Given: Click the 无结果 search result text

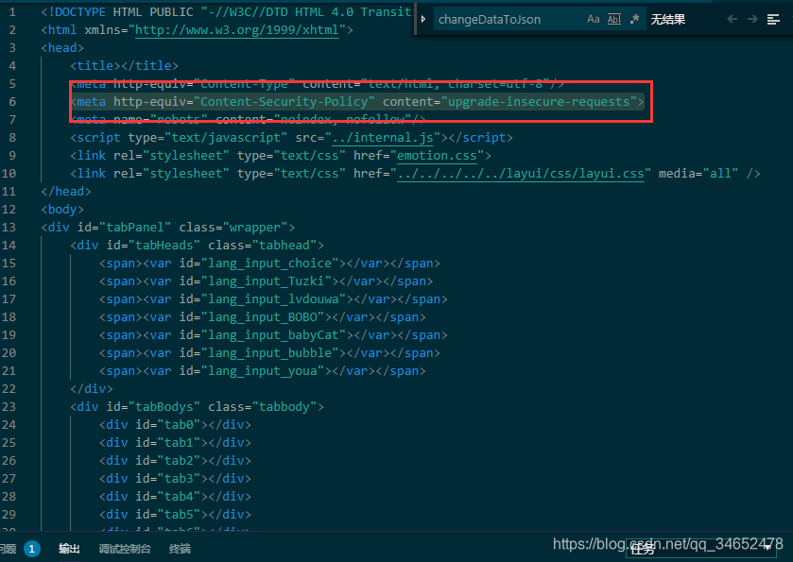Looking at the screenshot, I should [x=667, y=19].
